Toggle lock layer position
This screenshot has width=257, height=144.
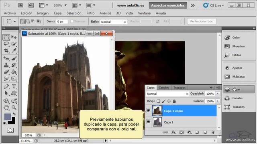point(169,101)
